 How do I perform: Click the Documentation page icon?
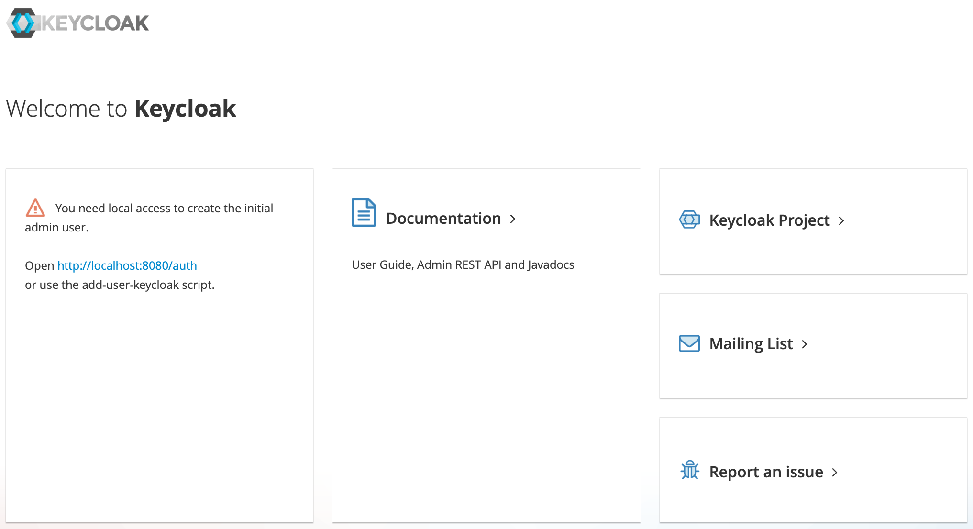364,212
